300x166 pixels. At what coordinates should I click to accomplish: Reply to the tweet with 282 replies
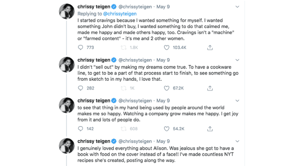coord(81,88)
